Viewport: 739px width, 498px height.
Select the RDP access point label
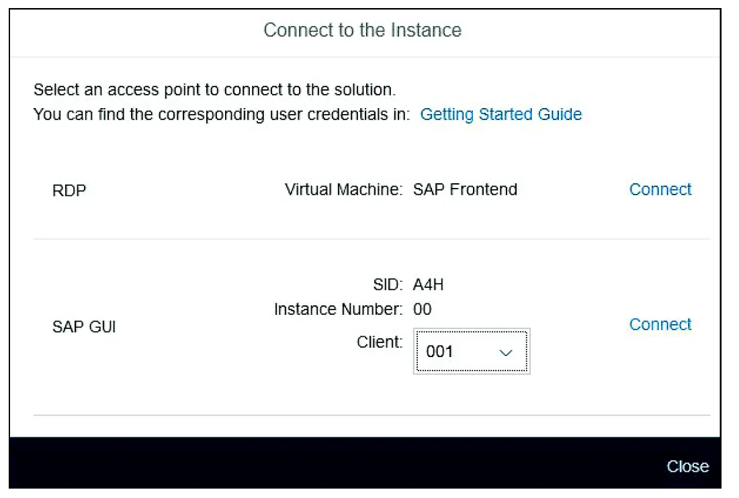pyautogui.click(x=69, y=191)
